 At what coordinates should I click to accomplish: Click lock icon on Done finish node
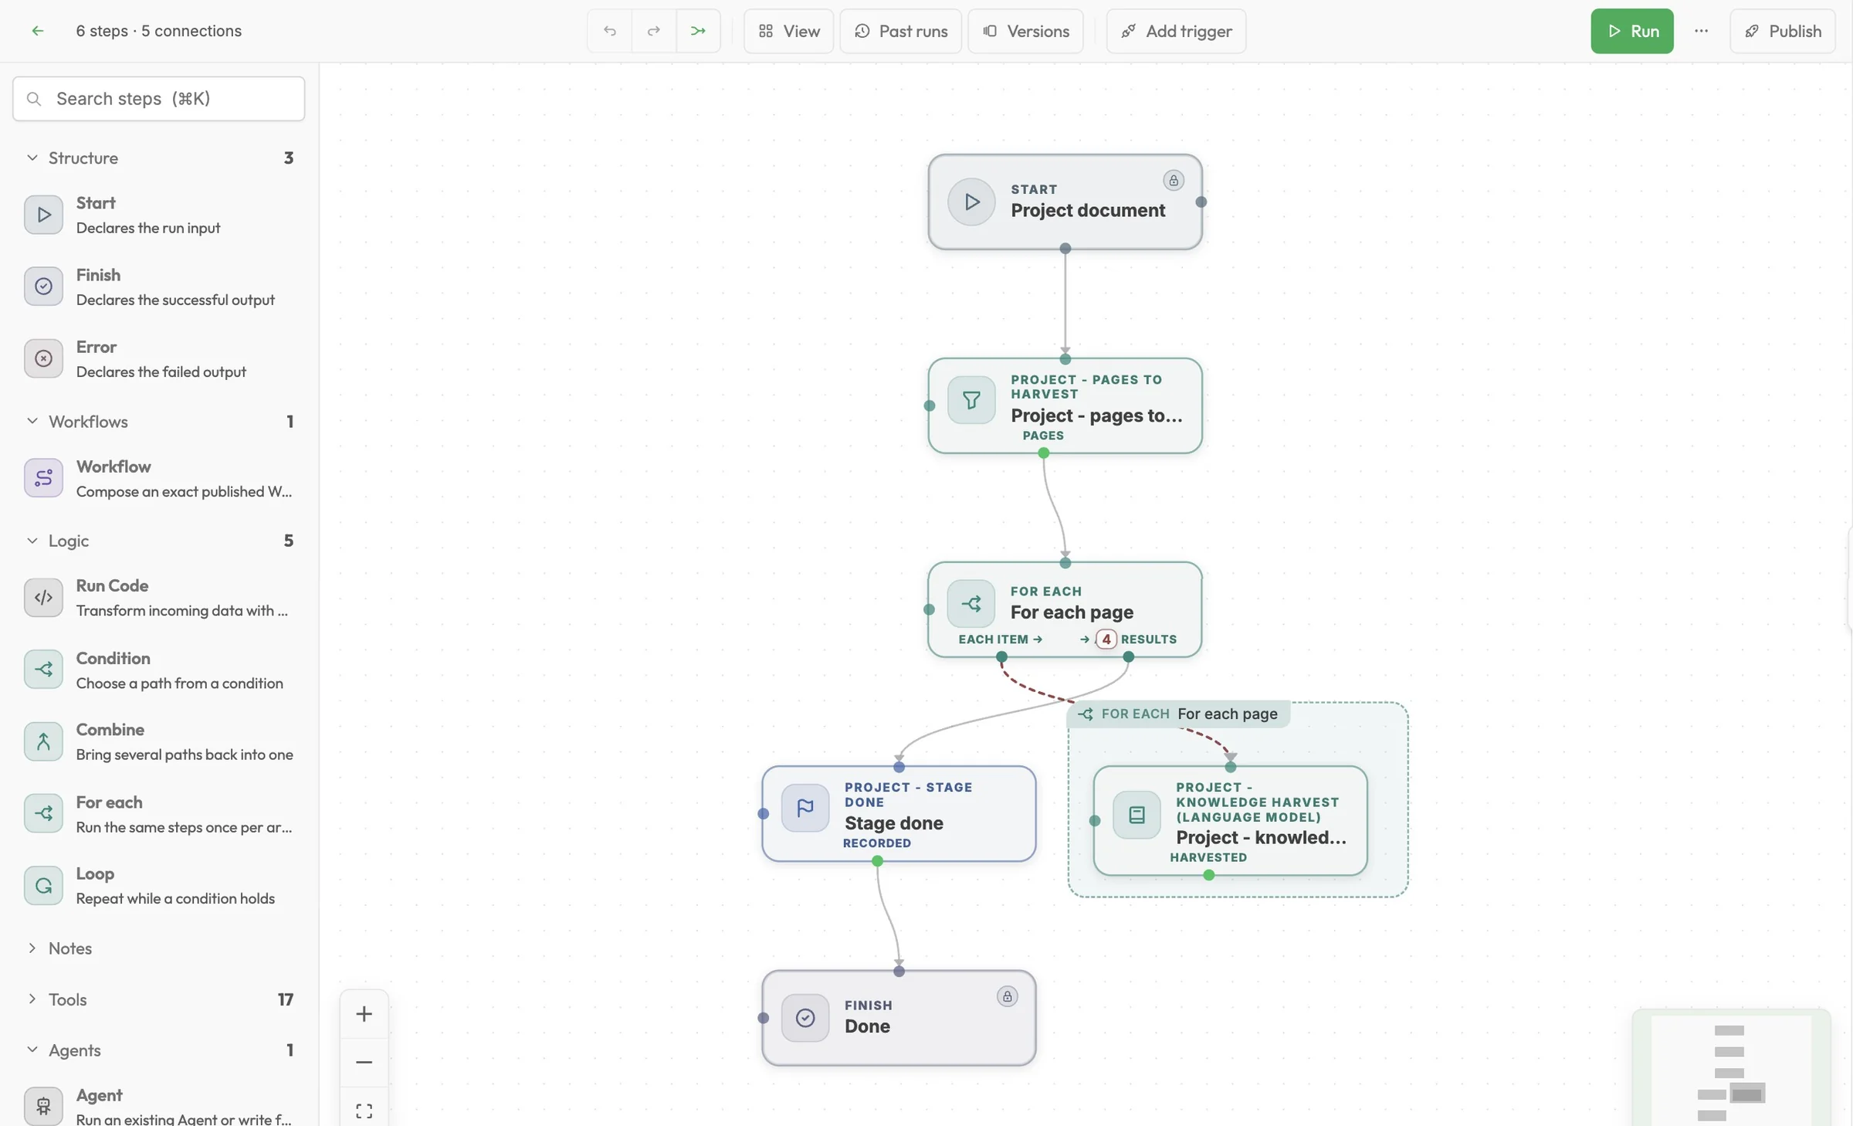click(x=1007, y=996)
